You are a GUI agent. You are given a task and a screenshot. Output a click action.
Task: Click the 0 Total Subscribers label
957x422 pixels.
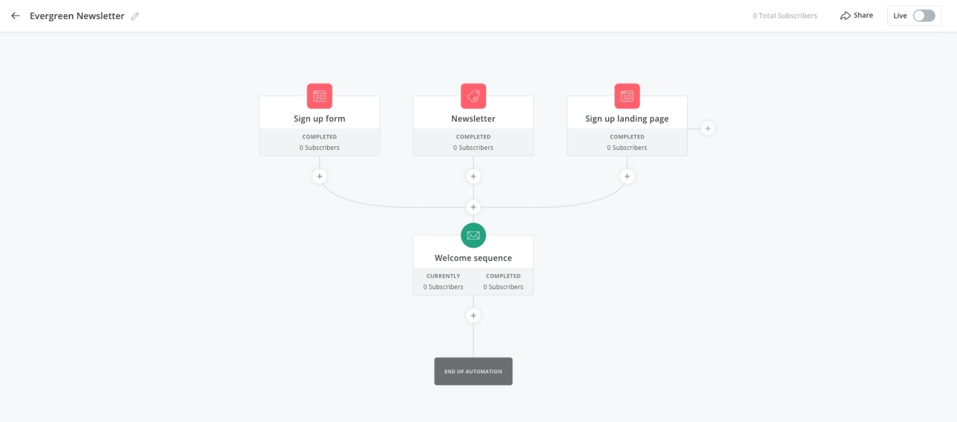click(785, 16)
